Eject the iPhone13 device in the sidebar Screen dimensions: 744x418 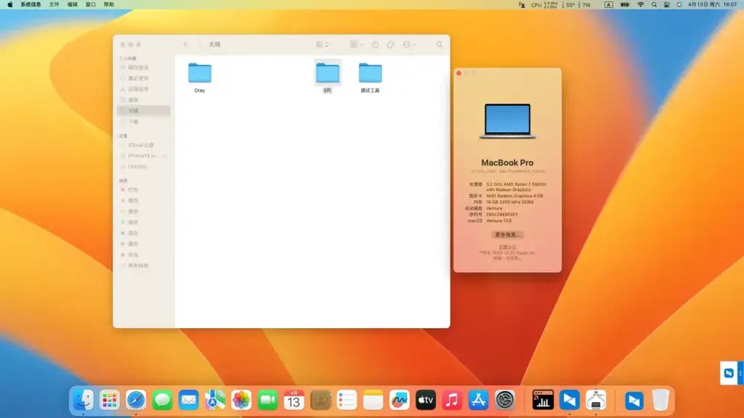[x=165, y=156]
